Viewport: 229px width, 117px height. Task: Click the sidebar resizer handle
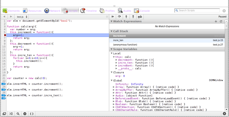click(x=107, y=17)
